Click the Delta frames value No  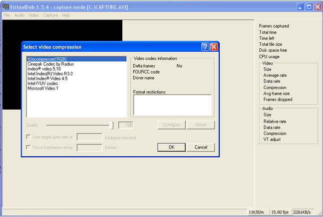point(179,66)
